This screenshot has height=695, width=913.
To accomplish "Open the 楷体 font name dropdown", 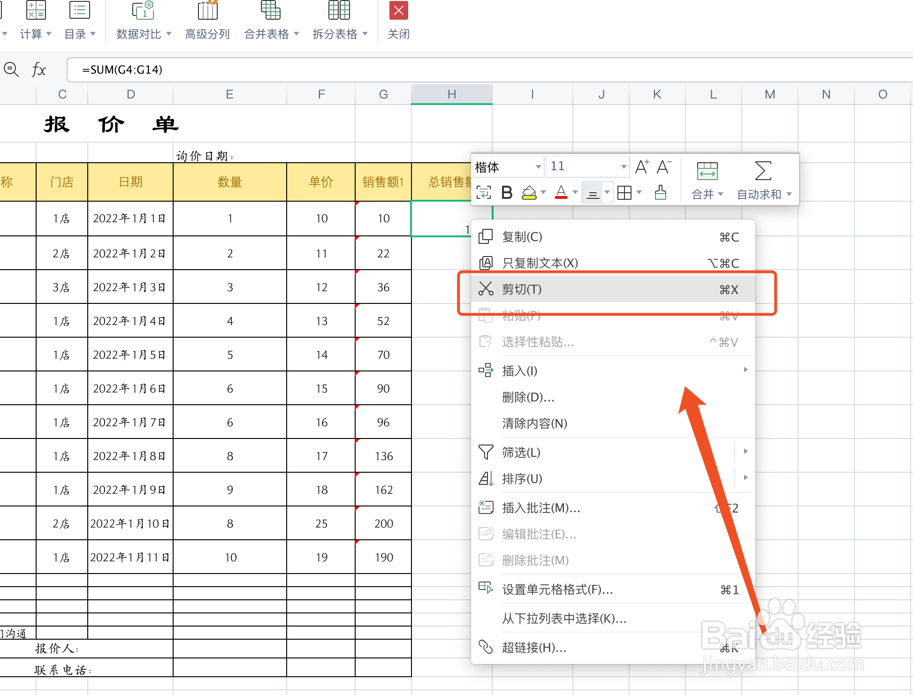I will click(508, 166).
